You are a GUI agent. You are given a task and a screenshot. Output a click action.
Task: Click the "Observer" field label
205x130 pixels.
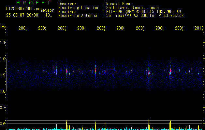click(67, 4)
